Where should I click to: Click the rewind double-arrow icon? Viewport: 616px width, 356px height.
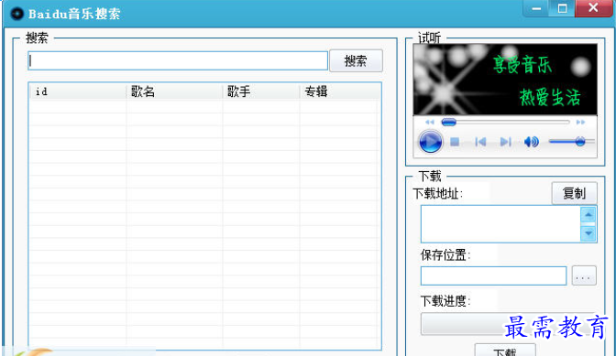429,123
